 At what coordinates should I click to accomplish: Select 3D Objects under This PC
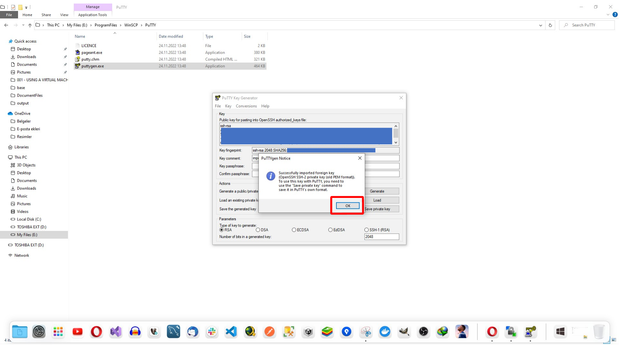point(26,165)
